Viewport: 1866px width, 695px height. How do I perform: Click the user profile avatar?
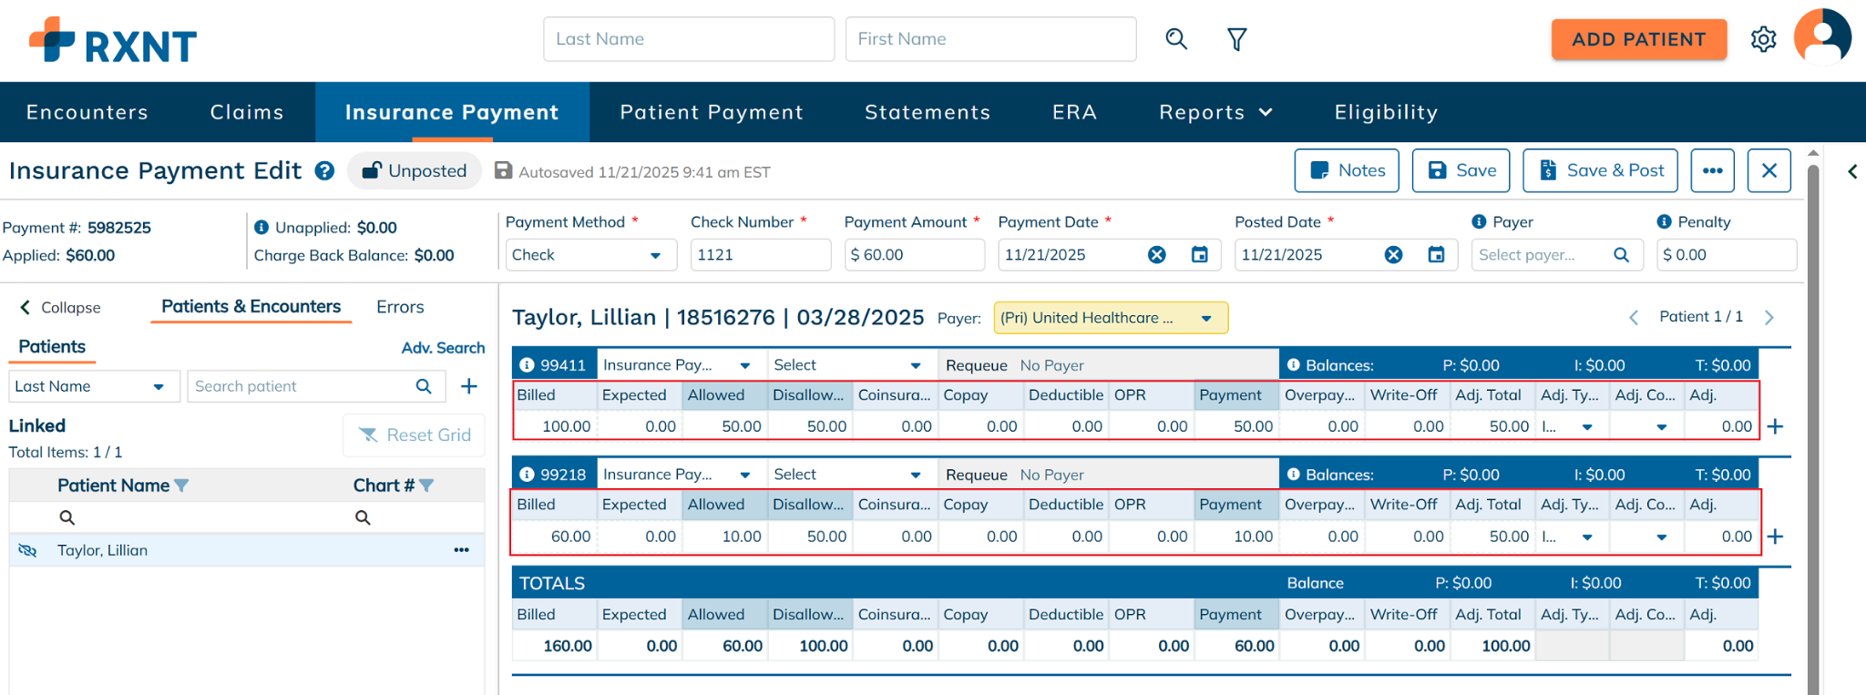[1822, 37]
